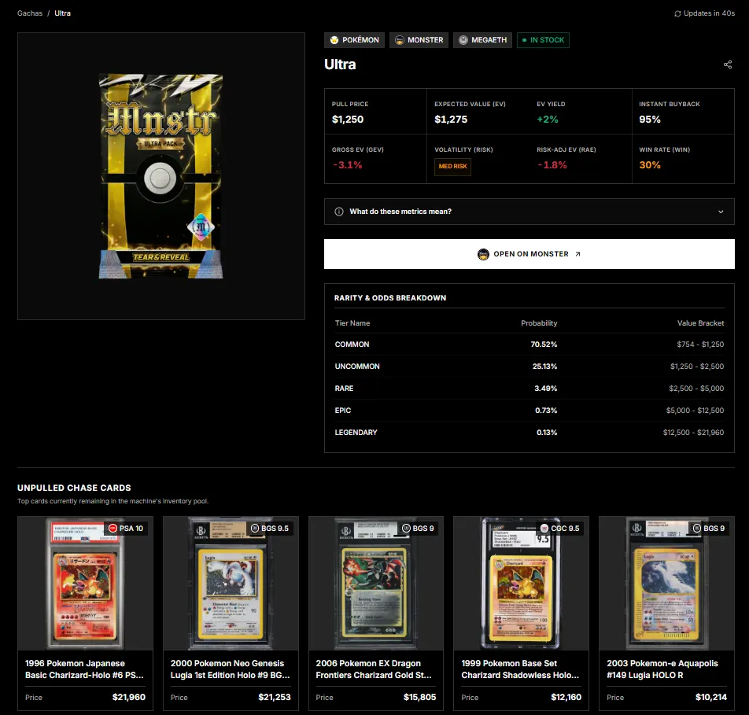
Task: Click the 'Tier Name' column header
Action: pos(352,323)
